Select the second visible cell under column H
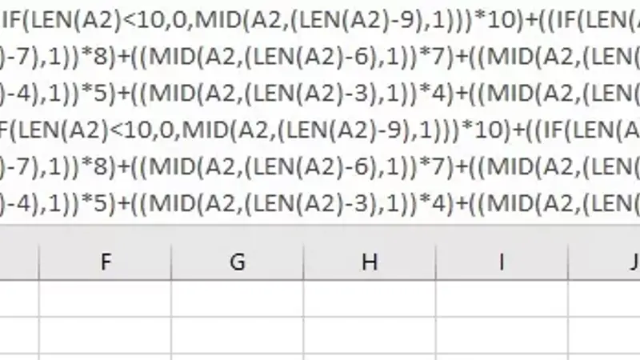The height and width of the screenshot is (360, 640). click(x=370, y=335)
